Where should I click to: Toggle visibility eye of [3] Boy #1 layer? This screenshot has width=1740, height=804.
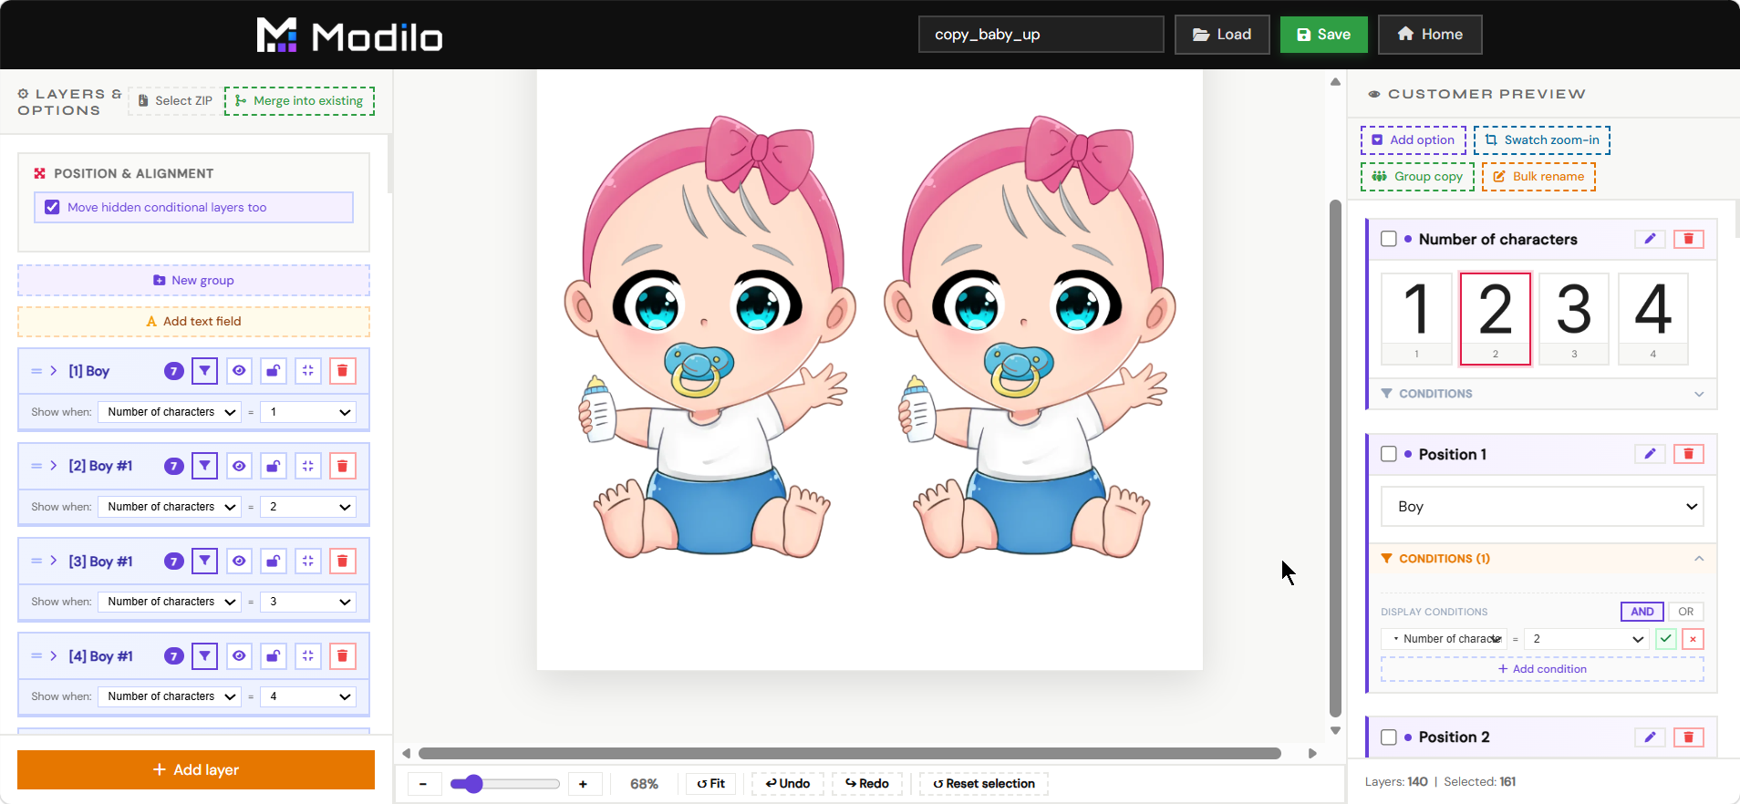point(239,561)
